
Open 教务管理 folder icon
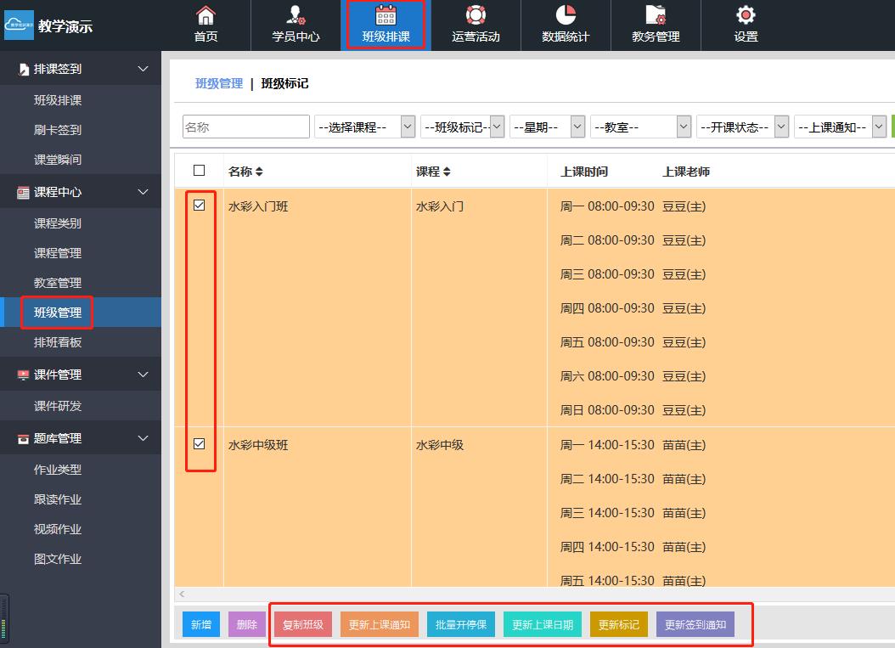[x=656, y=15]
